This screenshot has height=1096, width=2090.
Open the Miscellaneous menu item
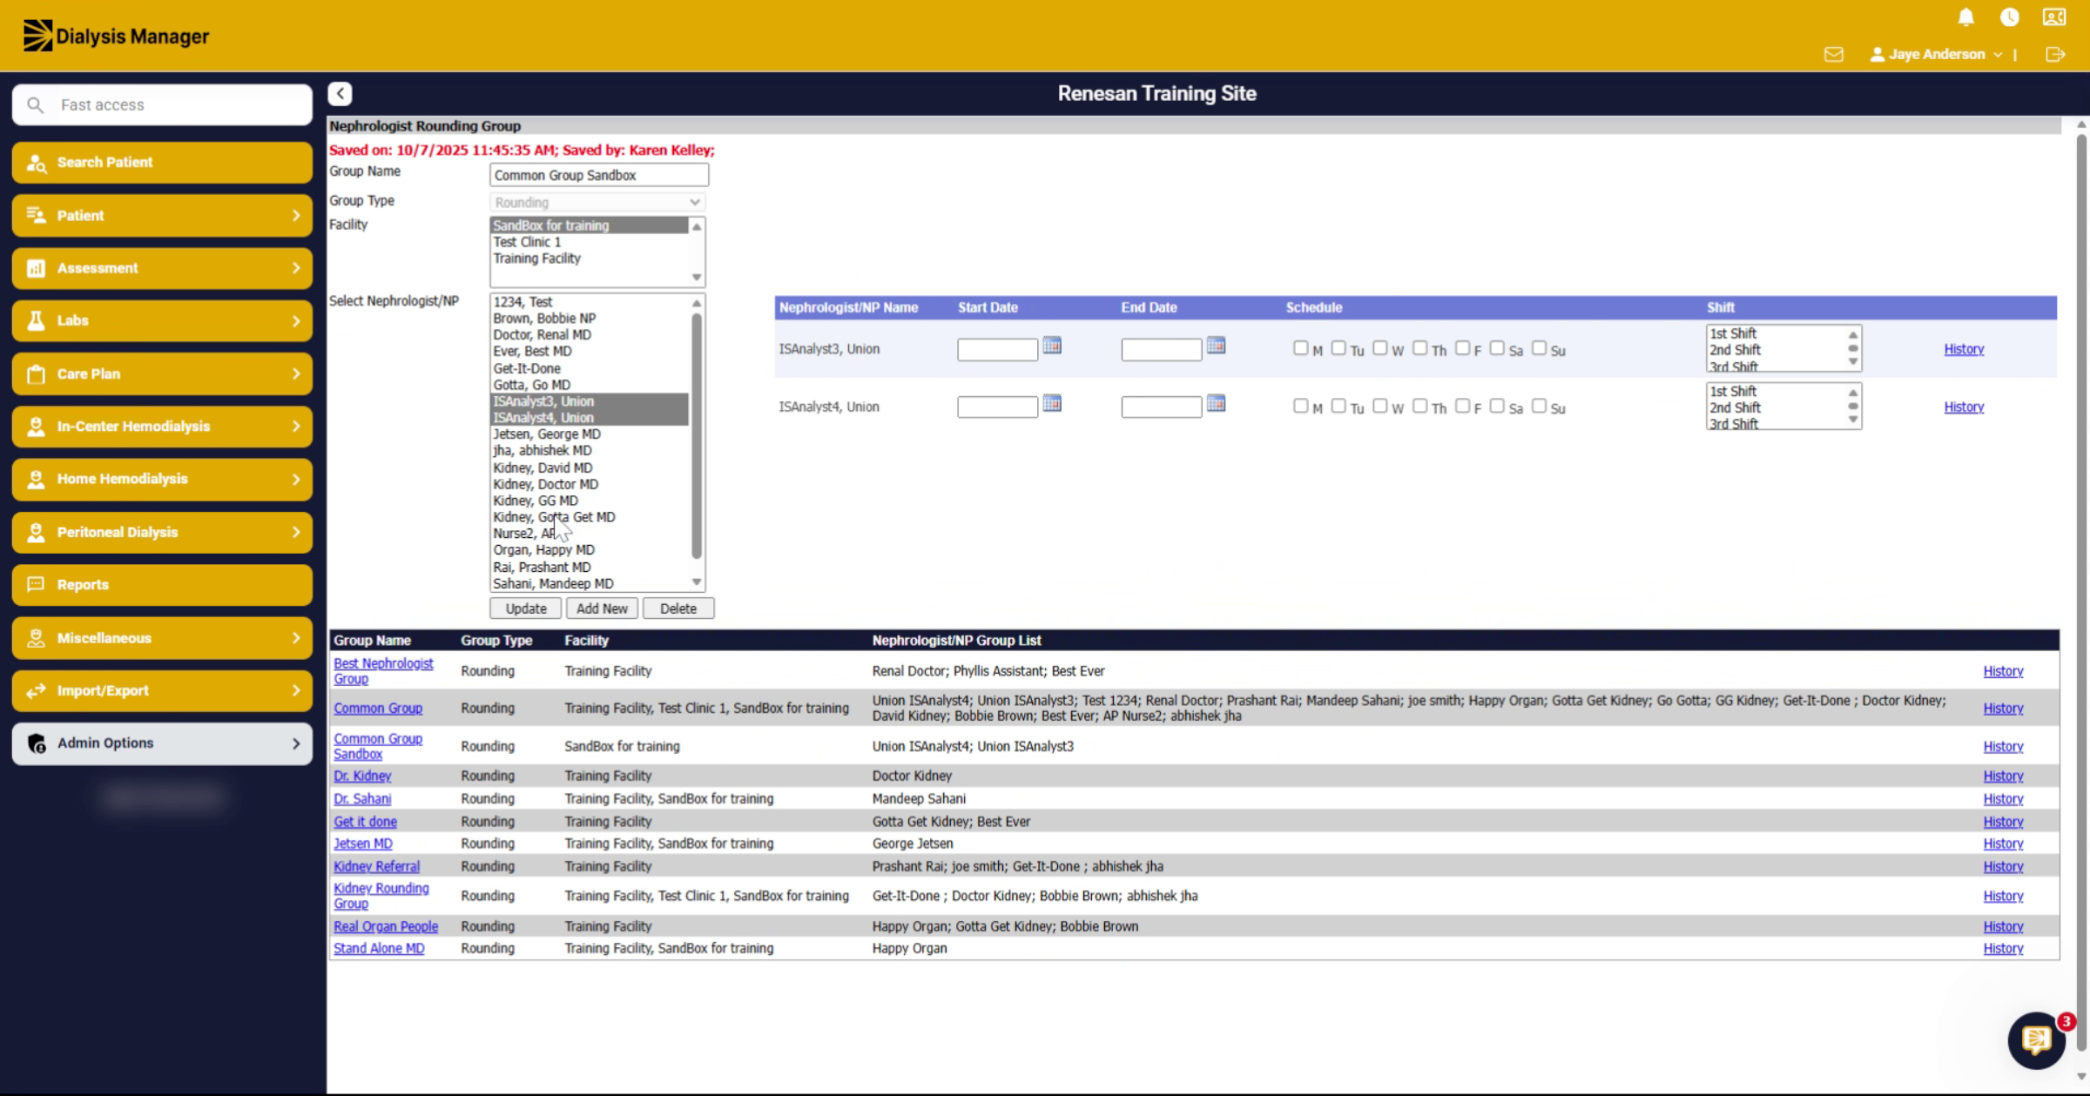(162, 638)
